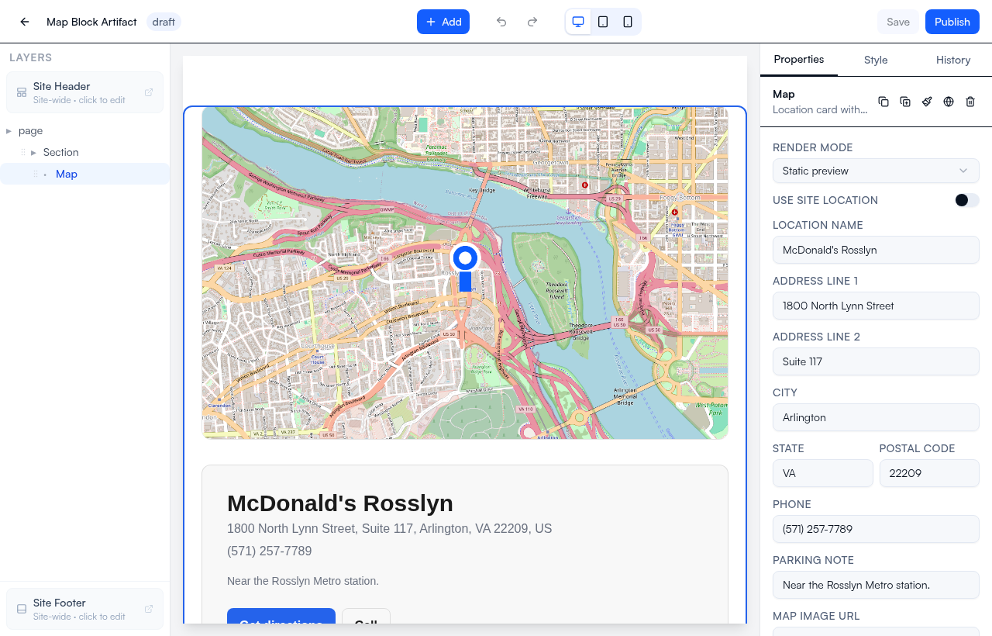
Task: Click the Add button
Action: pyautogui.click(x=443, y=22)
